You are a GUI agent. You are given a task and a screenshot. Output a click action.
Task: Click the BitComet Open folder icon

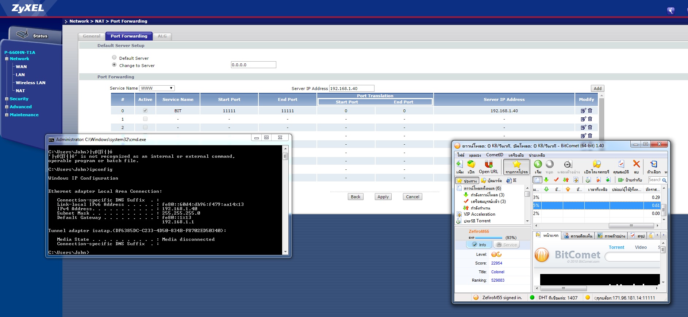[x=471, y=164]
